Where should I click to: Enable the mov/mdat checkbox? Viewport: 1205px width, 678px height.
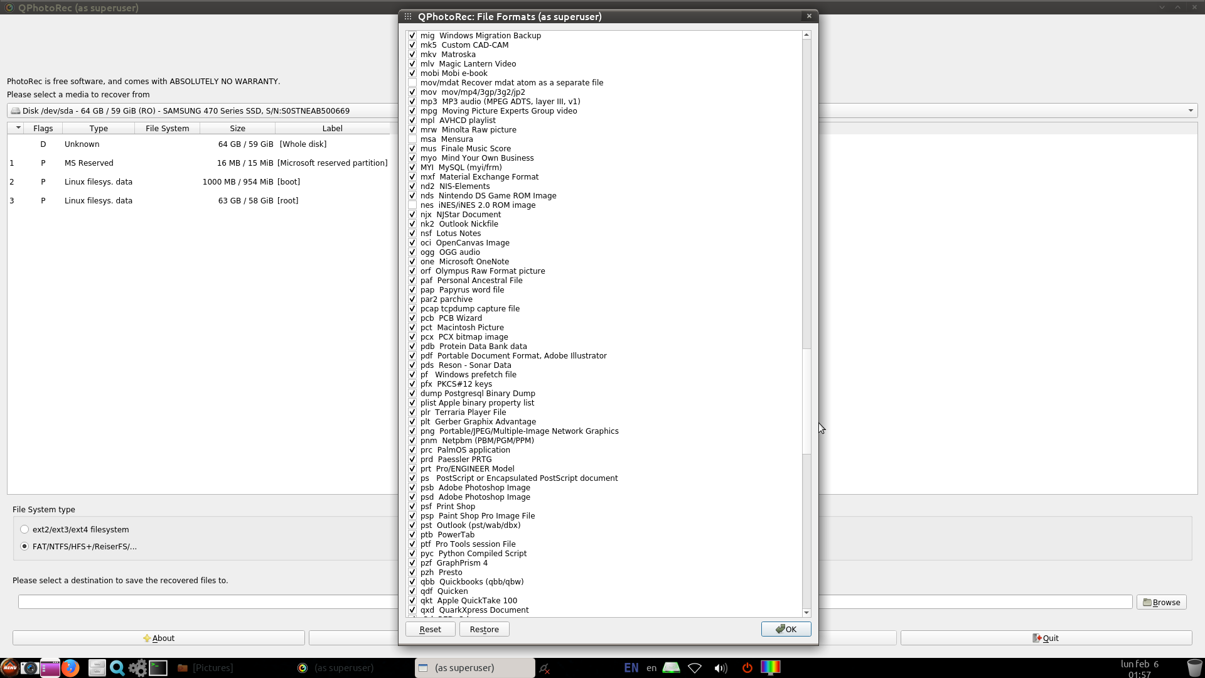point(412,83)
